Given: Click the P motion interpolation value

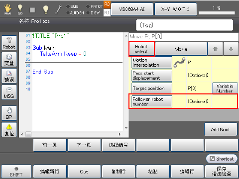Looking at the screenshot, I should [189, 63].
